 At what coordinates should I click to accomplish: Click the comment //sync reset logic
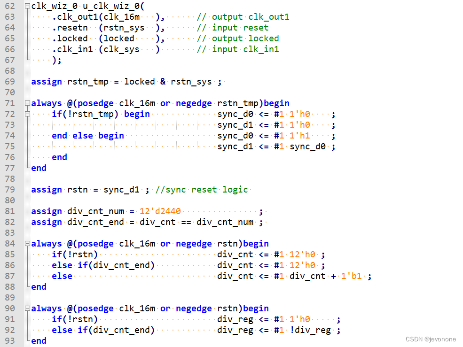point(200,189)
